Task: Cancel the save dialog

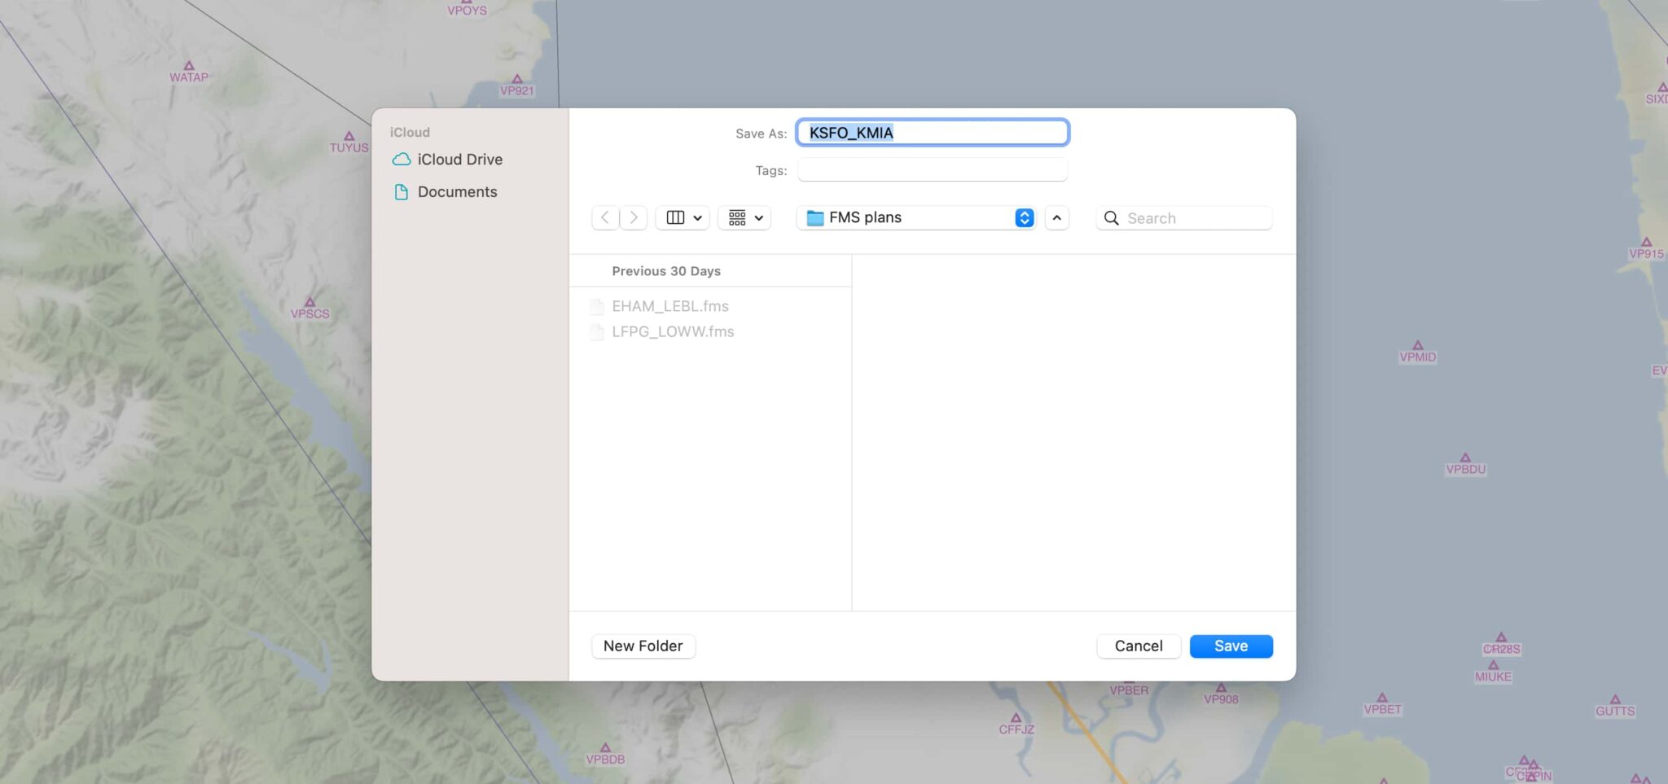Action: 1139,646
